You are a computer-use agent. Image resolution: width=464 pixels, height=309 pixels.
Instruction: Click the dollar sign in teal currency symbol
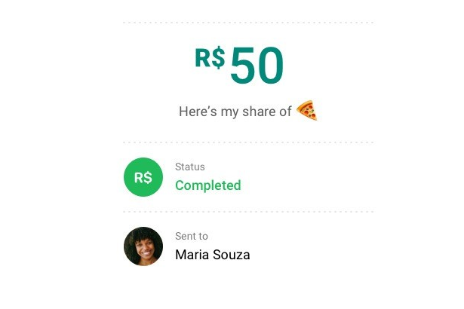[217, 58]
